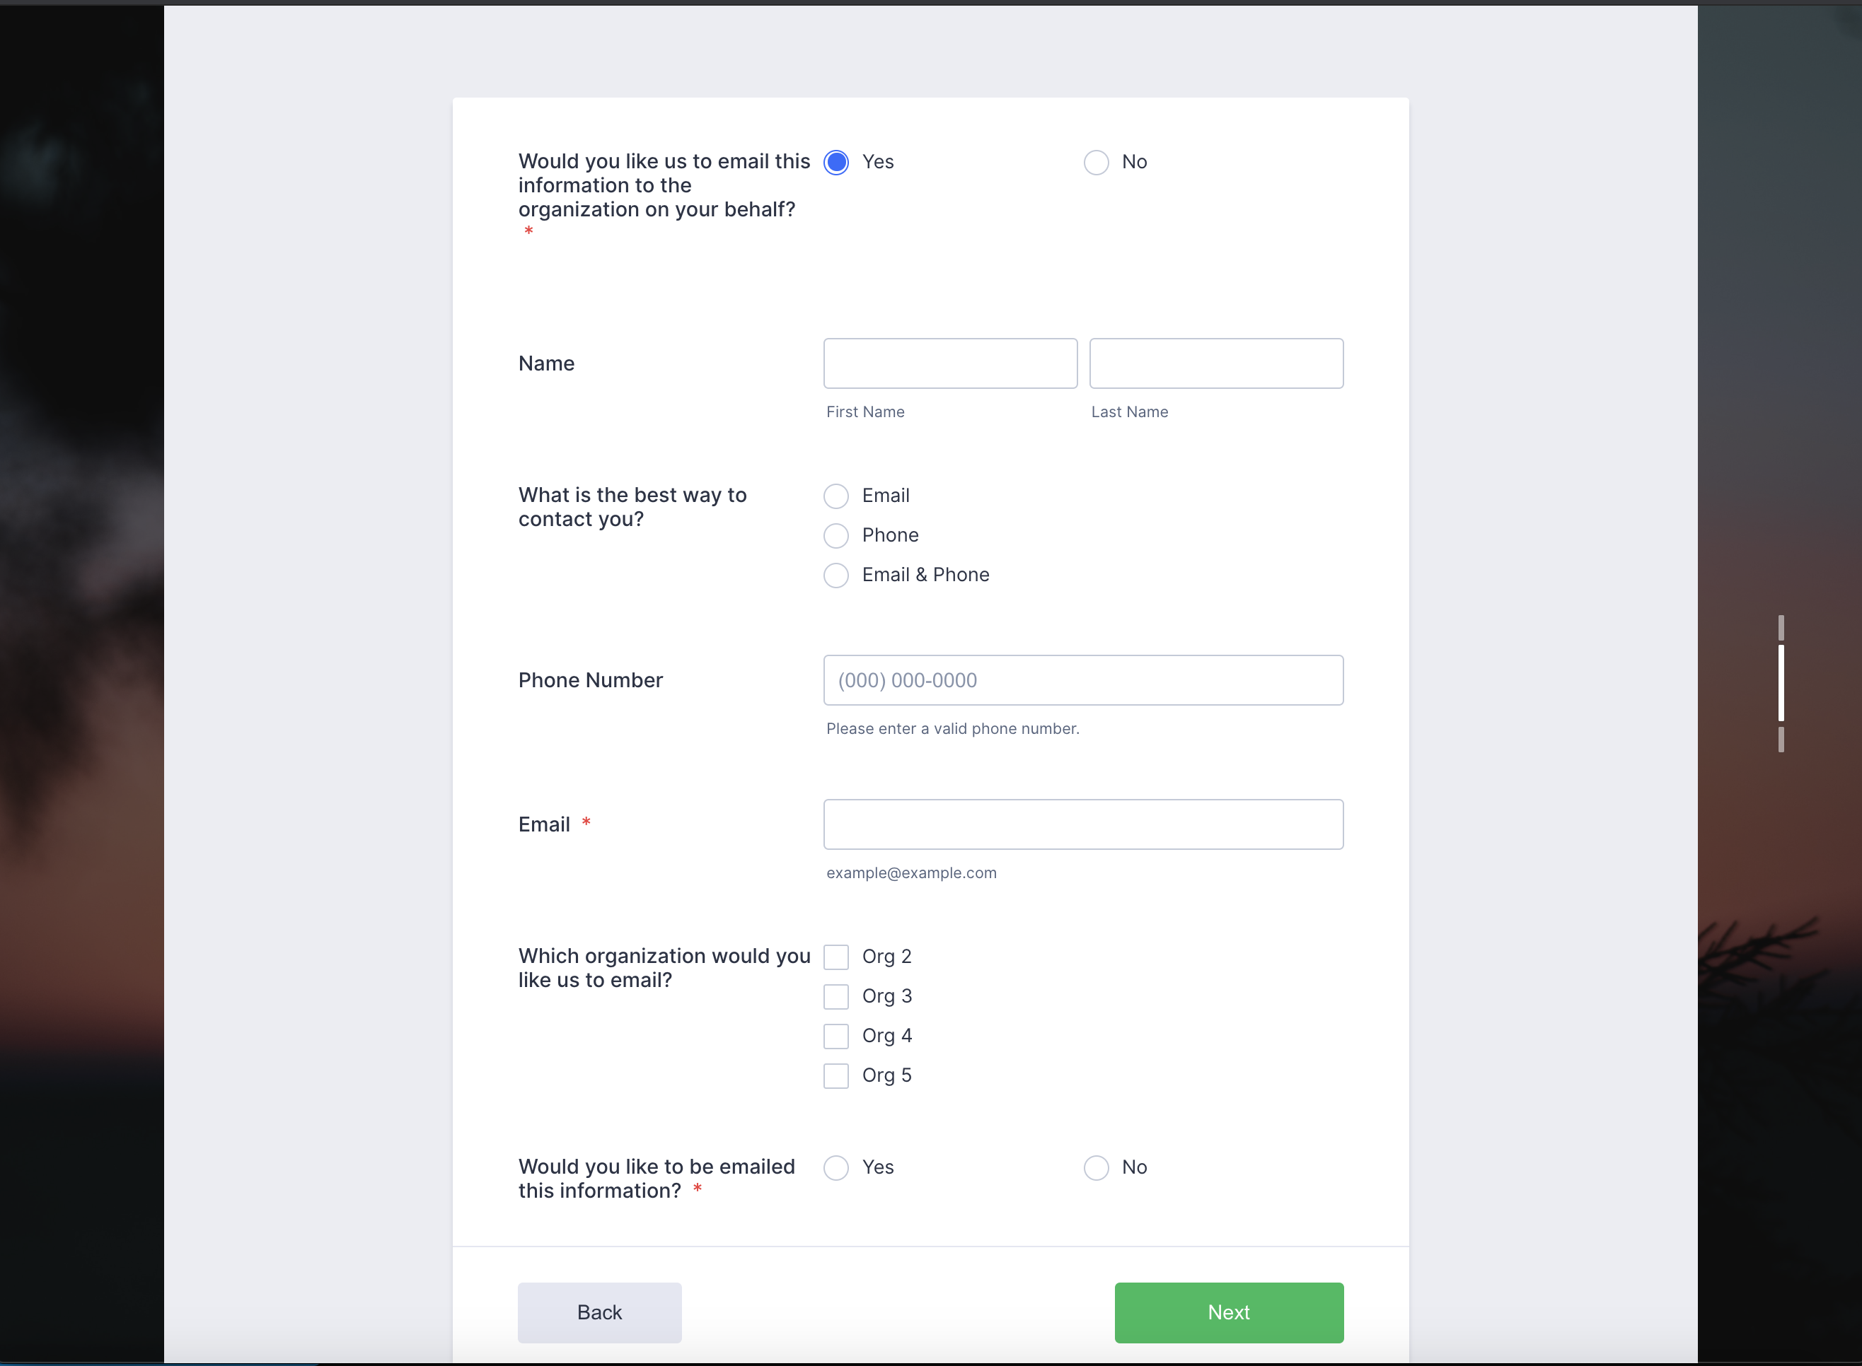The height and width of the screenshot is (1366, 1862).
Task: Choose Email & Phone contact option
Action: (x=836, y=576)
